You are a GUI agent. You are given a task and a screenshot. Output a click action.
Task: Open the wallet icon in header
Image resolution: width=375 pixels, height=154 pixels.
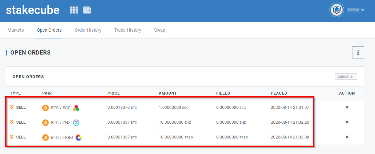87,10
